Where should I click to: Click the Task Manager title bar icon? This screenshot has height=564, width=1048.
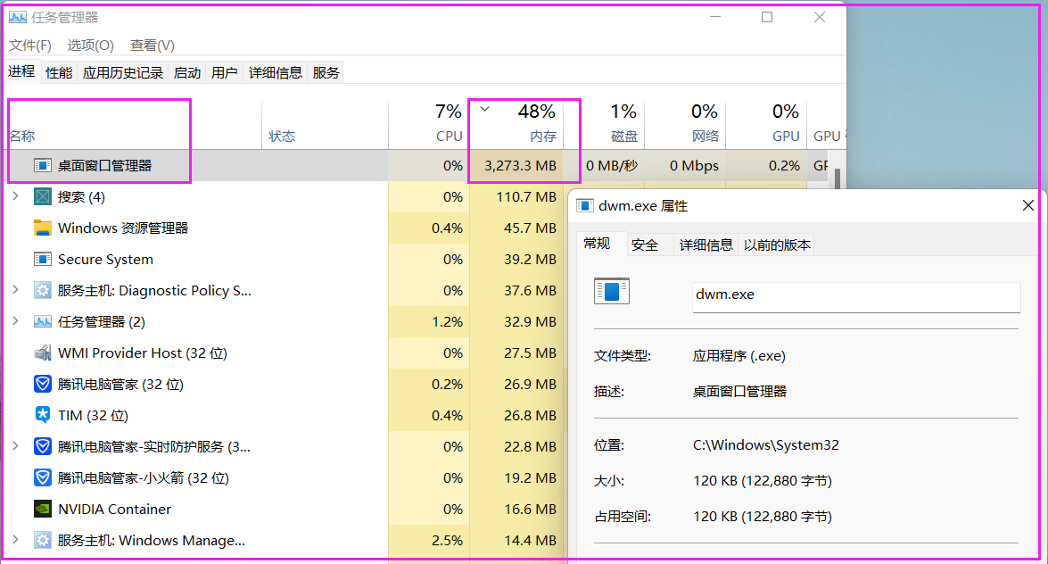point(20,16)
